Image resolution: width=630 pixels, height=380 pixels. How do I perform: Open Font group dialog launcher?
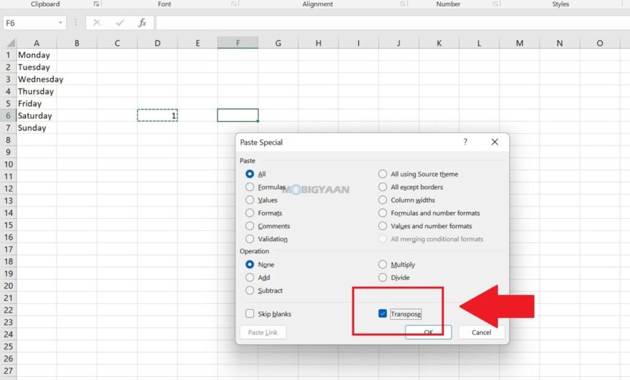click(234, 4)
